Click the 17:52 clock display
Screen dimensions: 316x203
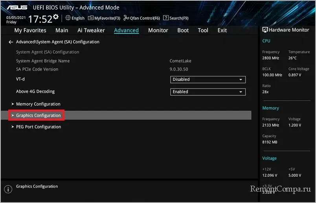click(40, 19)
